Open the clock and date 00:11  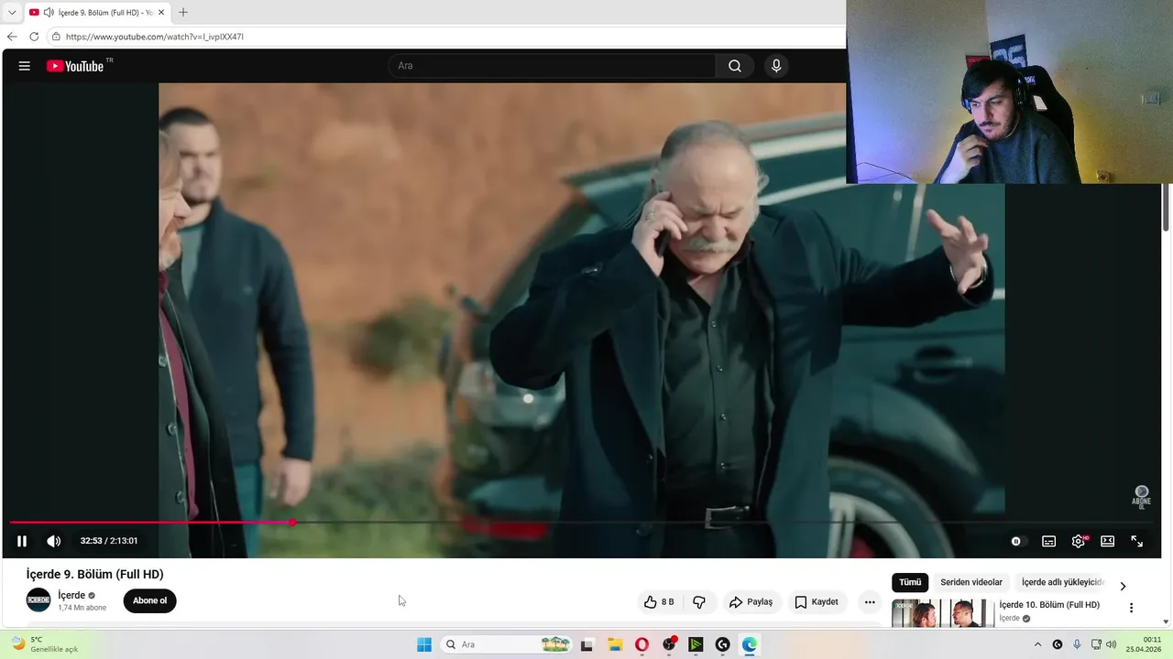1144,644
